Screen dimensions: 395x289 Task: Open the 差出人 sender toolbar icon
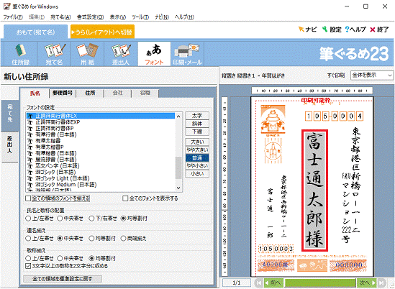[x=121, y=54]
